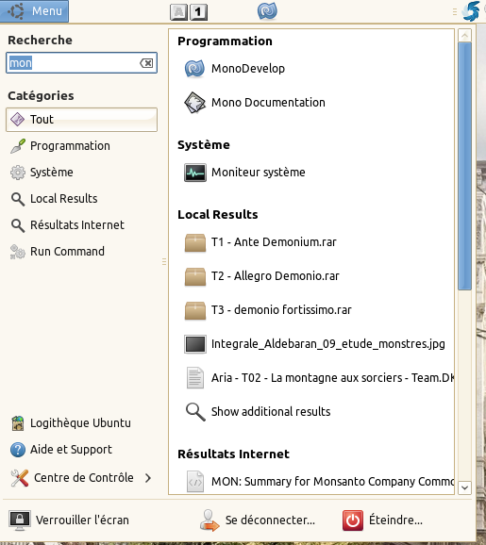Open Moniteur système application
Screen dimensions: 486x545
244,173
